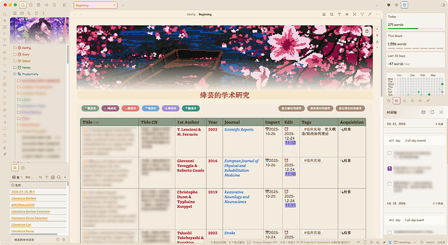Click the 11:12 time badge in Edit column
Screen dimensions: 448x245
(290, 143)
